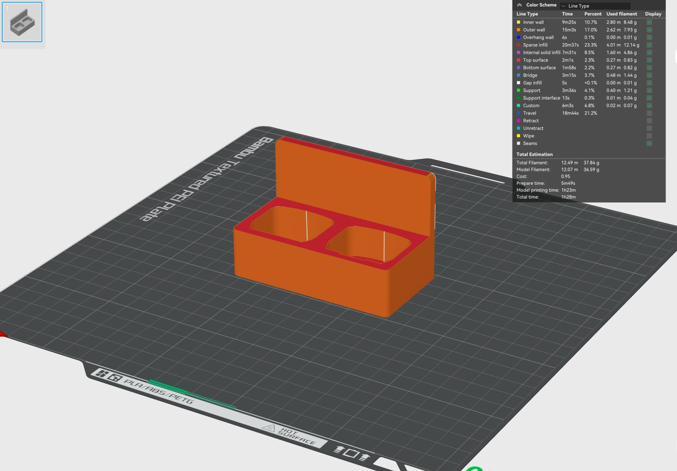677x471 pixels.
Task: Click the "Percent" column header
Action: click(x=593, y=14)
